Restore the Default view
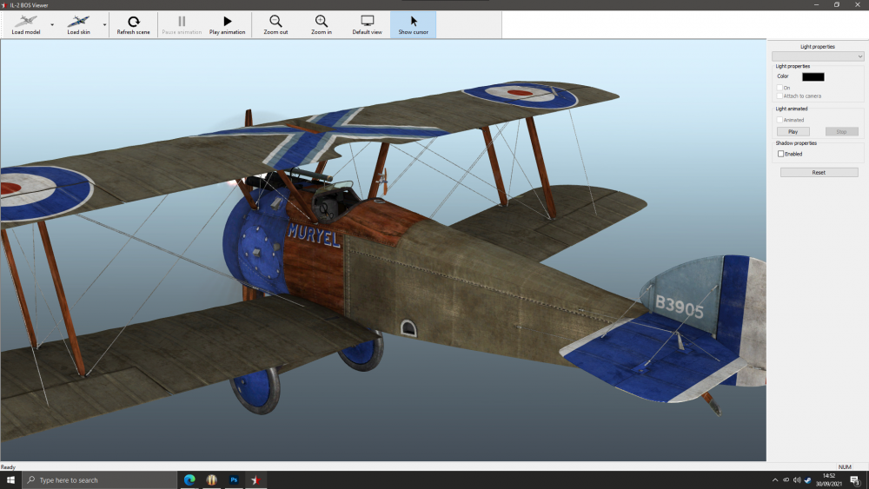The width and height of the screenshot is (869, 489). tap(367, 21)
